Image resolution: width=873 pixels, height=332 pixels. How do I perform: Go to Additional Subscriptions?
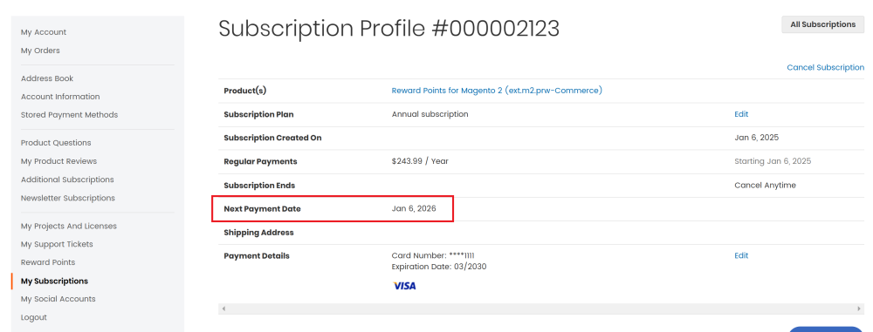coord(67,180)
